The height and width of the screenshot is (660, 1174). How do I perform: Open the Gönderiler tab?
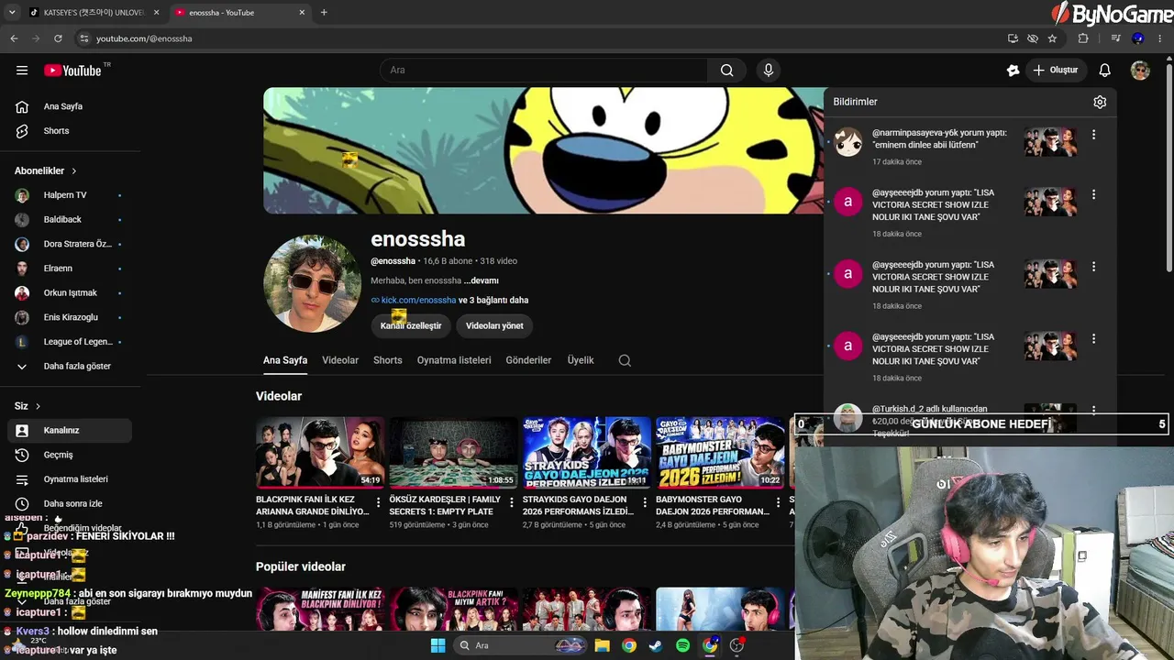point(528,360)
